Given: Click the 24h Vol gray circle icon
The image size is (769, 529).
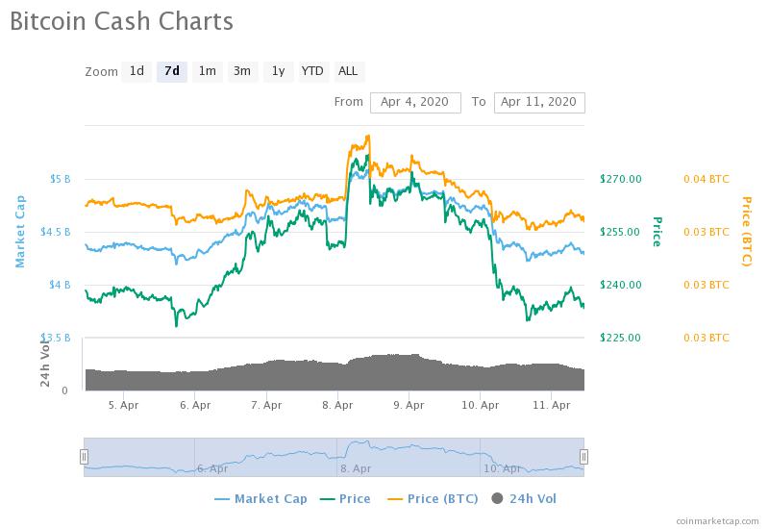Looking at the screenshot, I should click(497, 498).
